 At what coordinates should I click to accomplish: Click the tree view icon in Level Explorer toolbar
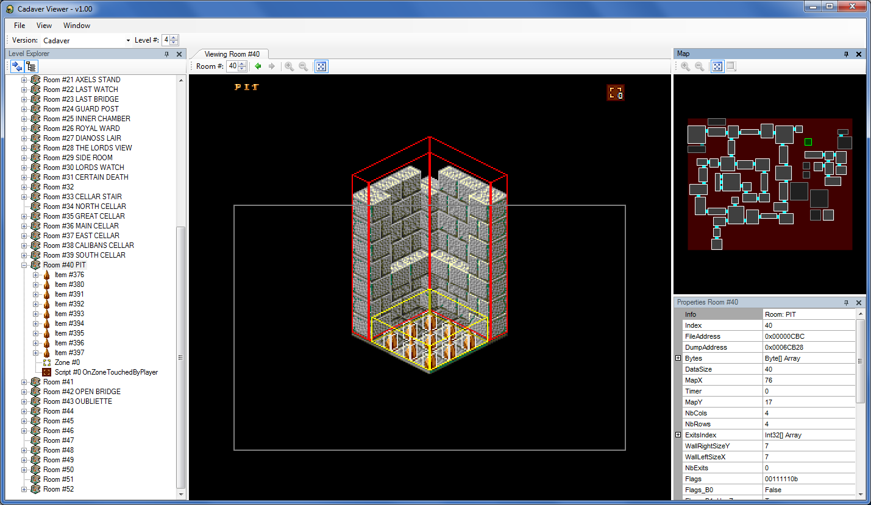click(31, 67)
